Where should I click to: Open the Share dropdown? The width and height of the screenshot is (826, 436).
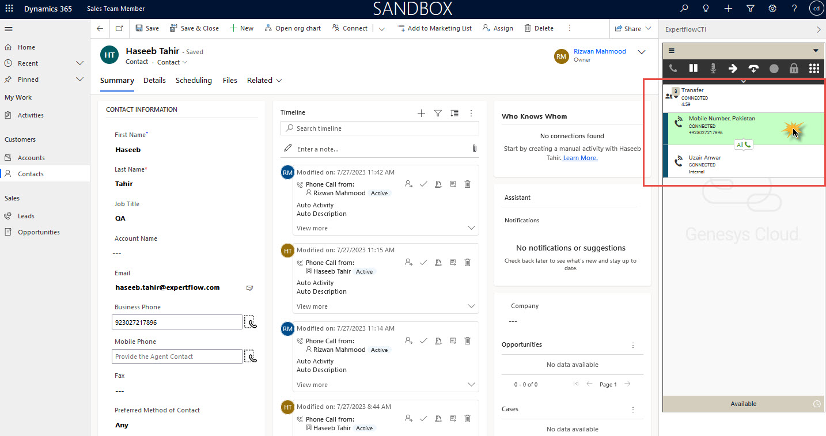coord(633,28)
